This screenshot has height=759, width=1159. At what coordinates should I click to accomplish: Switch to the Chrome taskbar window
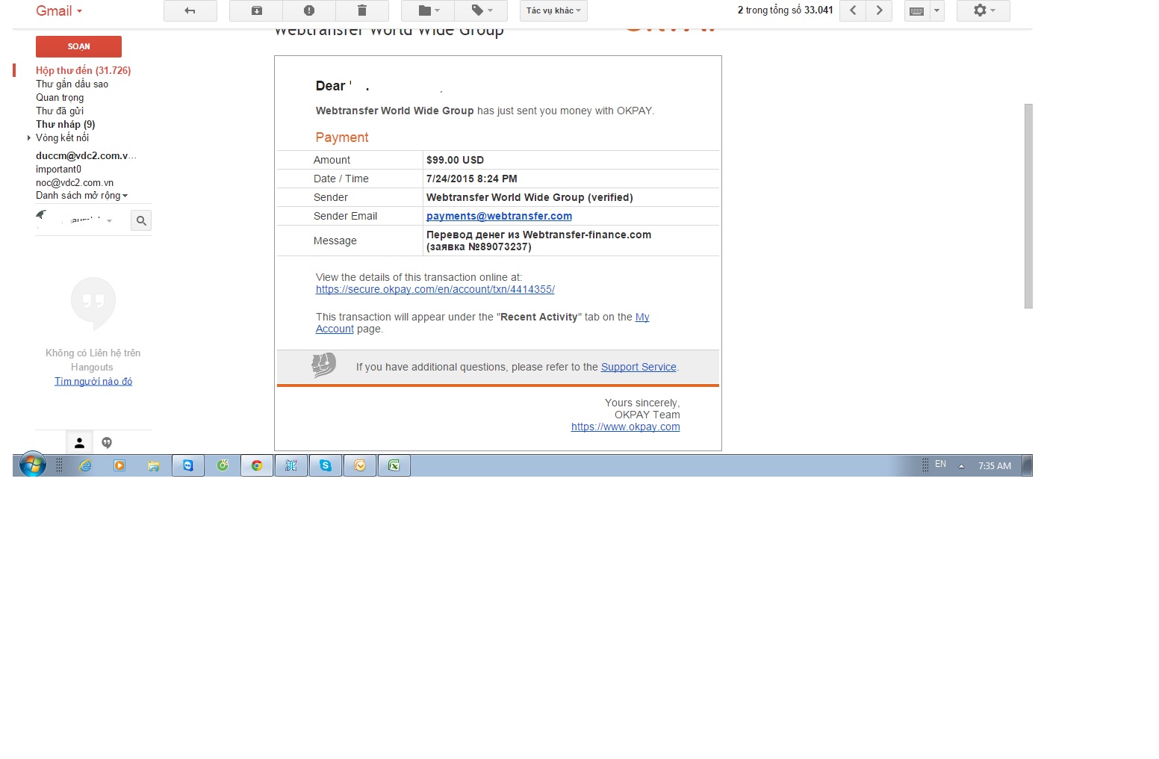[257, 465]
